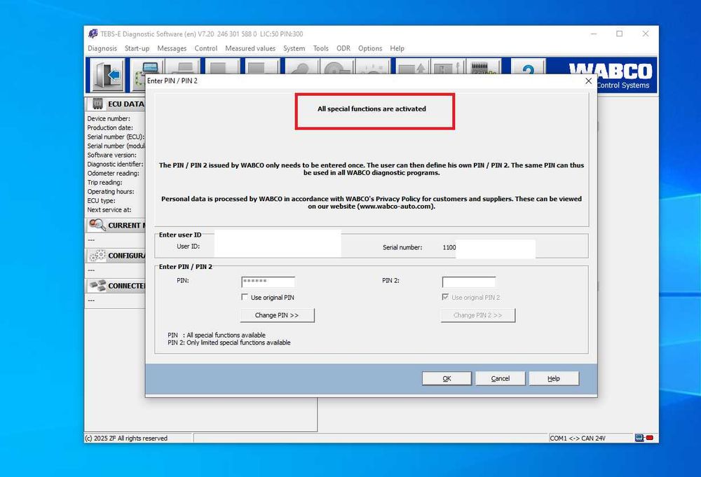701x477 pixels.
Task: Focus the PIN input field
Action: point(268,282)
